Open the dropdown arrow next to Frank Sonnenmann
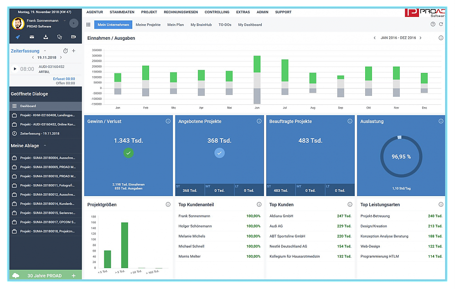Viewport: 455px width, 289px height. click(64, 21)
